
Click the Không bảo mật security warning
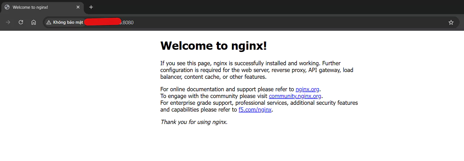point(65,22)
